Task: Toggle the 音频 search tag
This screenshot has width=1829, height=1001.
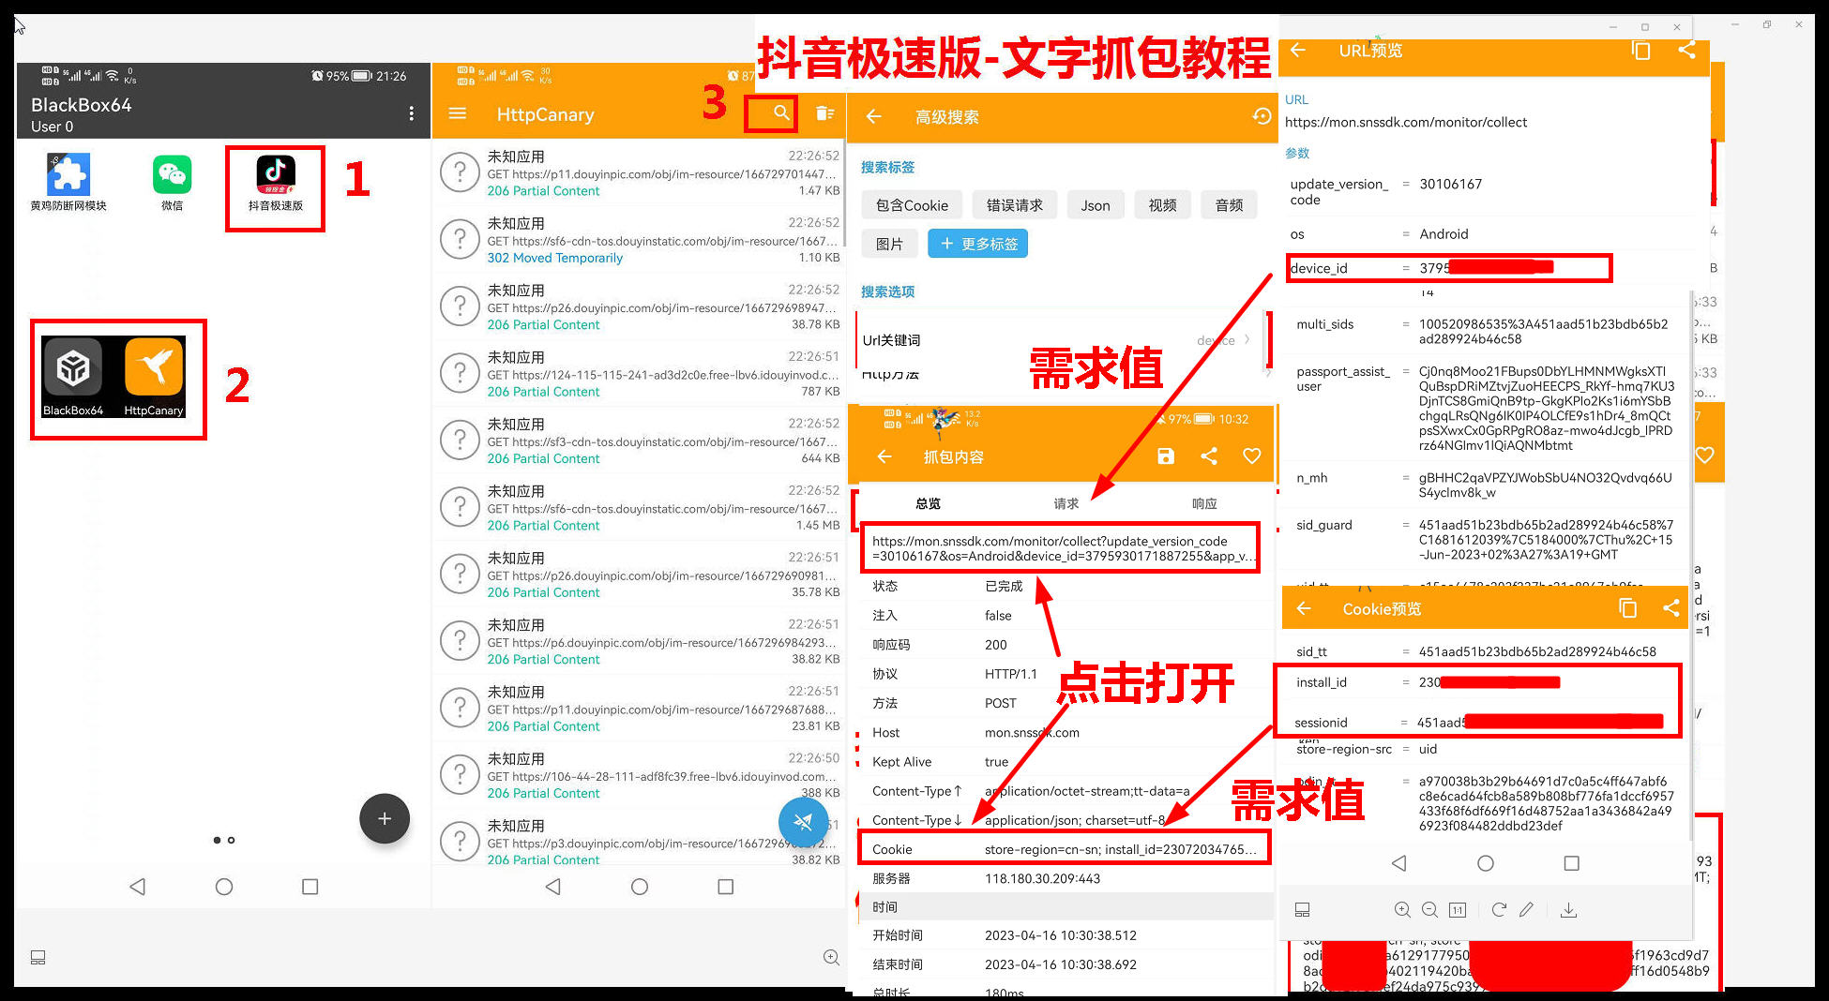Action: tap(1230, 205)
